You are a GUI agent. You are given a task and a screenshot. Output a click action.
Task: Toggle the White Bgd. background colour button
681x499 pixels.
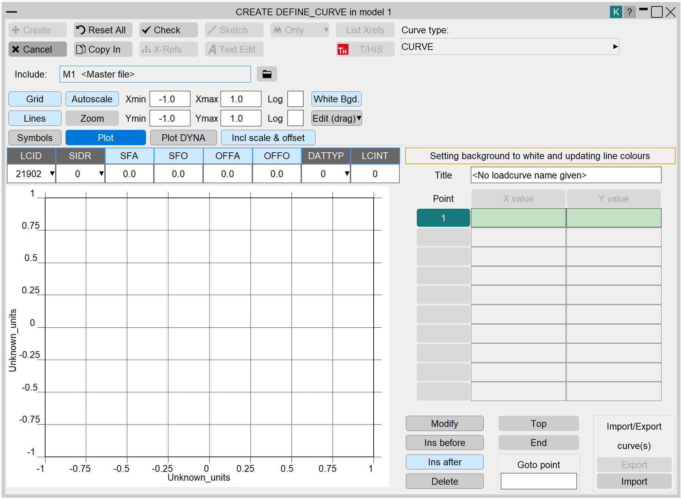pos(336,99)
